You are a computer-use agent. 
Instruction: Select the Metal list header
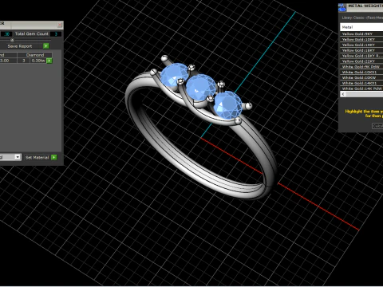[361, 27]
